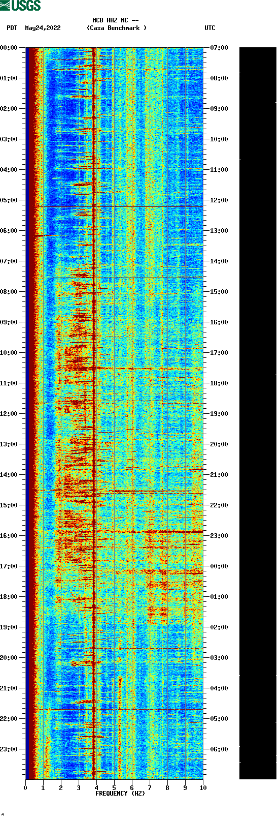The height and width of the screenshot is (820, 280).
Task: Click the 03:00 UTC time label
Action: pyautogui.click(x=219, y=658)
